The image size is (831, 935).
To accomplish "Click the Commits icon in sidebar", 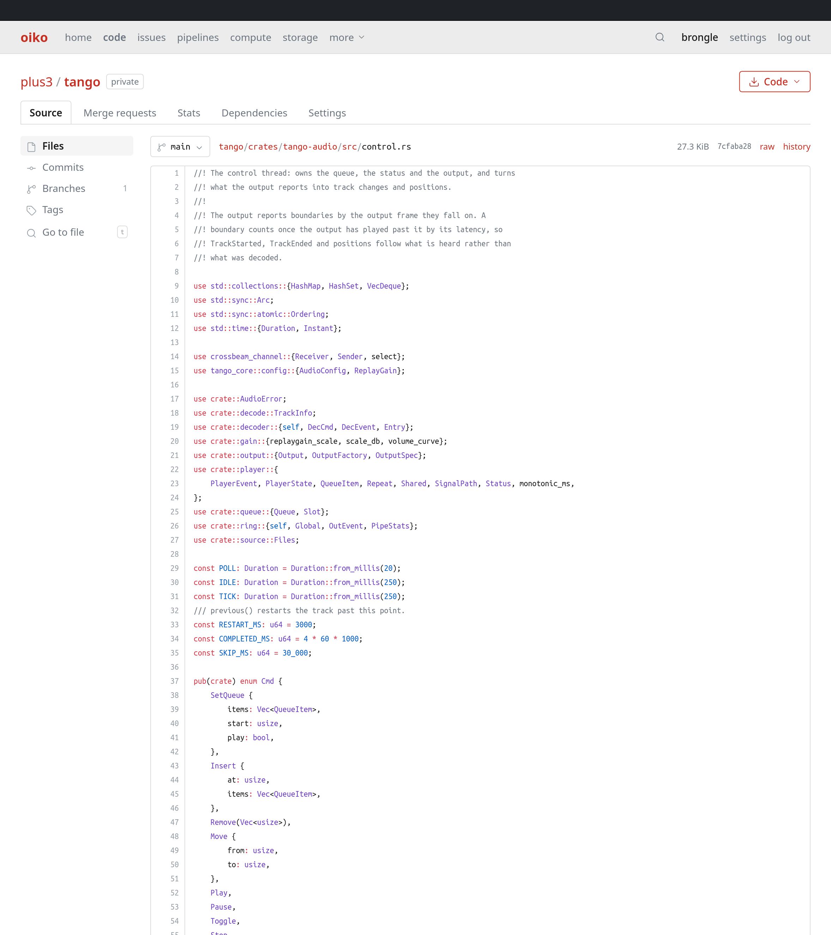I will [x=31, y=168].
